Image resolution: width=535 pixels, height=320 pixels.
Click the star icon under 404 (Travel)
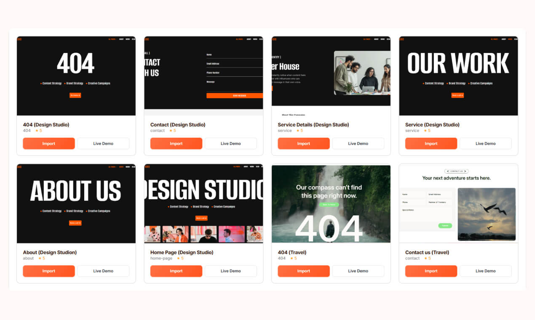[x=292, y=258]
